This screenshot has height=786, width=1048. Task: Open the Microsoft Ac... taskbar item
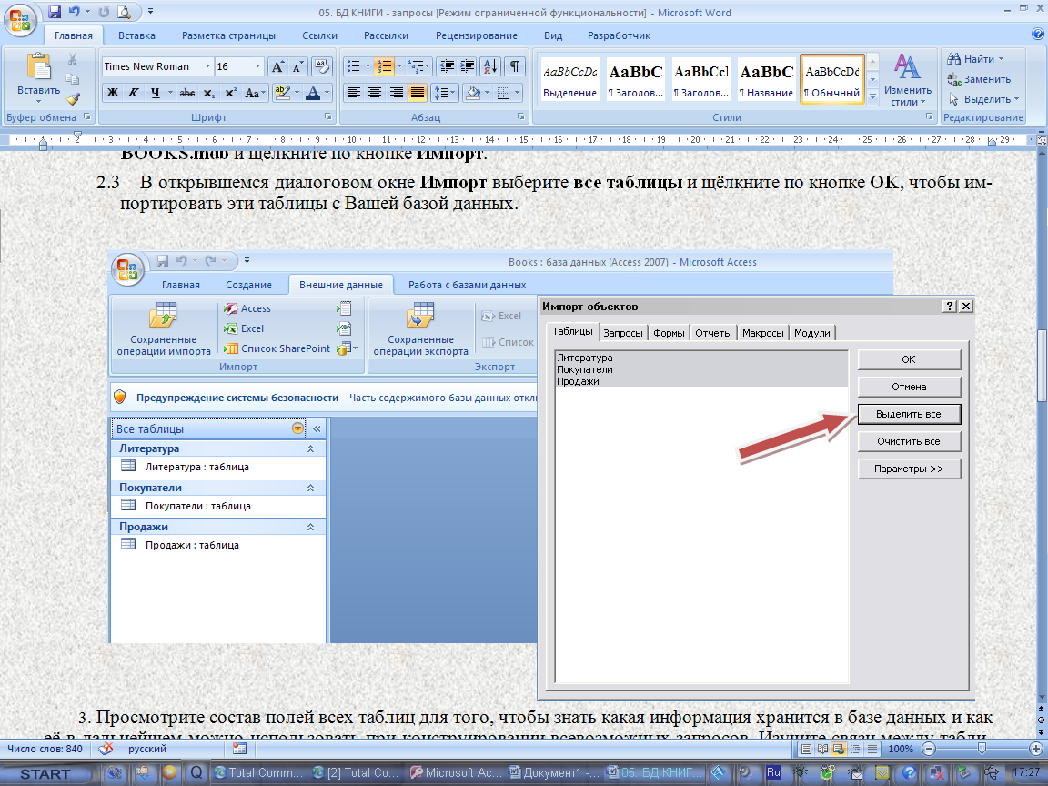click(x=455, y=772)
